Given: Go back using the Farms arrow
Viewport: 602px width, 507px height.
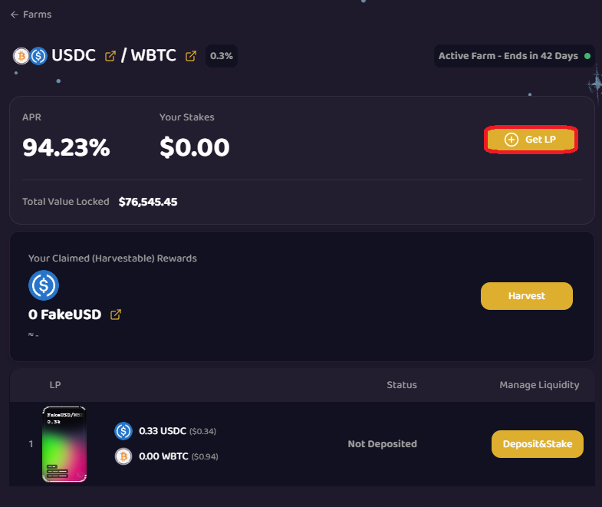Looking at the screenshot, I should coord(14,15).
